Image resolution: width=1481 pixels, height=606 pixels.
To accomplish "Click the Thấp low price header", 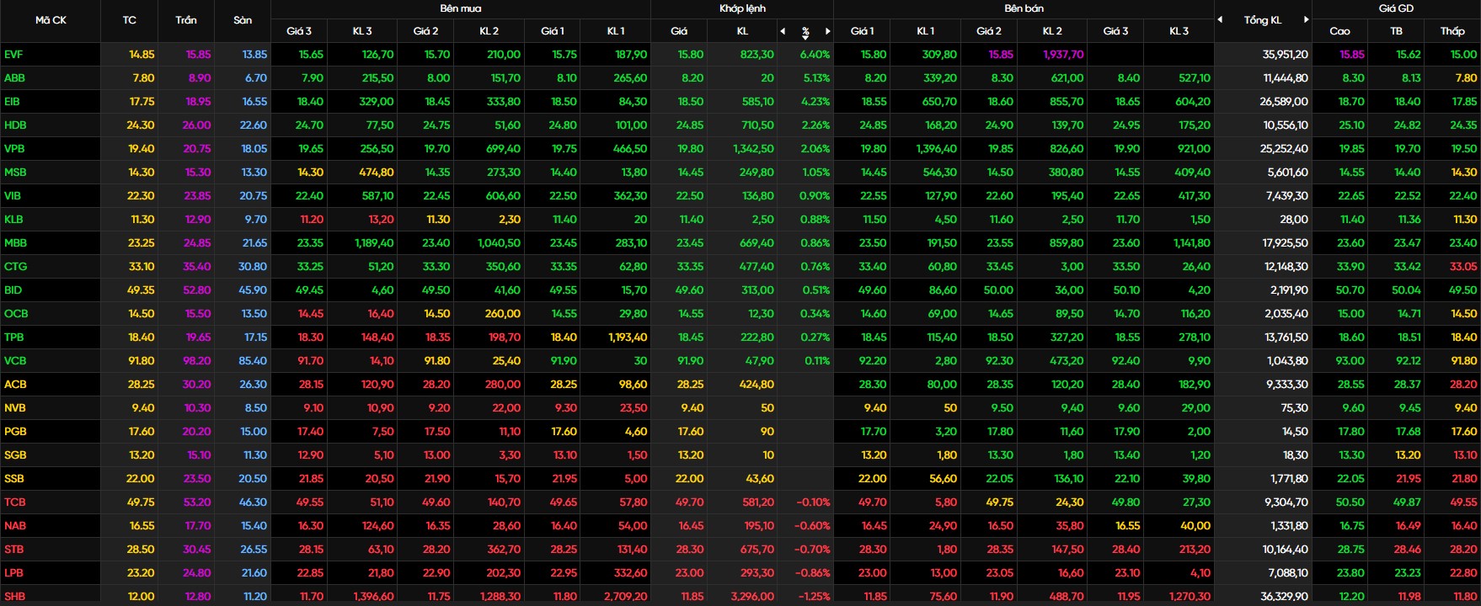I will coord(1452,31).
